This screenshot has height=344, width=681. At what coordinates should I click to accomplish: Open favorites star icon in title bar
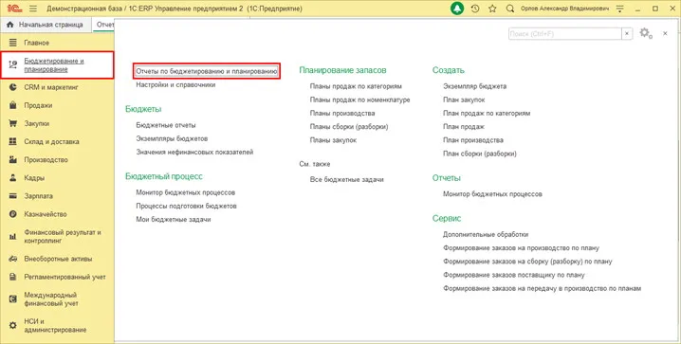click(492, 9)
